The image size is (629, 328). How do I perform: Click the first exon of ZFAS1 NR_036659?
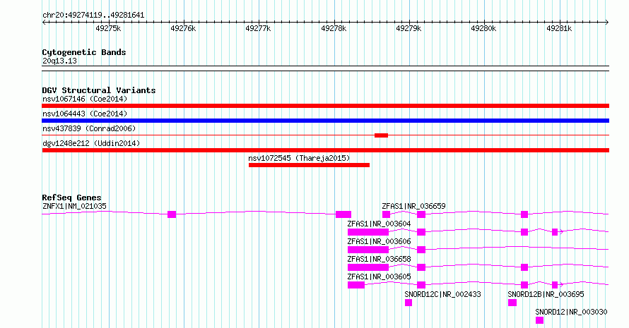pyautogui.click(x=386, y=214)
